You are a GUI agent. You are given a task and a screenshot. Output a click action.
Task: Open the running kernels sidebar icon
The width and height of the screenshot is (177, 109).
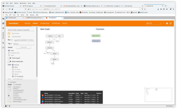[x=3, y=23]
